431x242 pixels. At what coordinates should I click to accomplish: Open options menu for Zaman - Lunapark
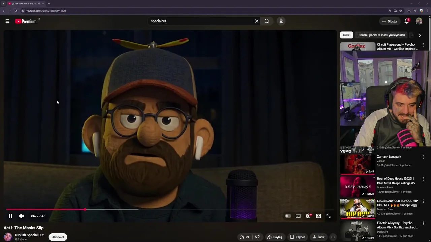423,157
